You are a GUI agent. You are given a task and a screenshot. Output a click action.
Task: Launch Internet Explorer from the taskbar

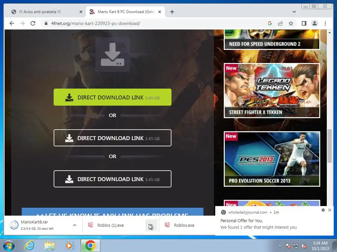[29, 245]
